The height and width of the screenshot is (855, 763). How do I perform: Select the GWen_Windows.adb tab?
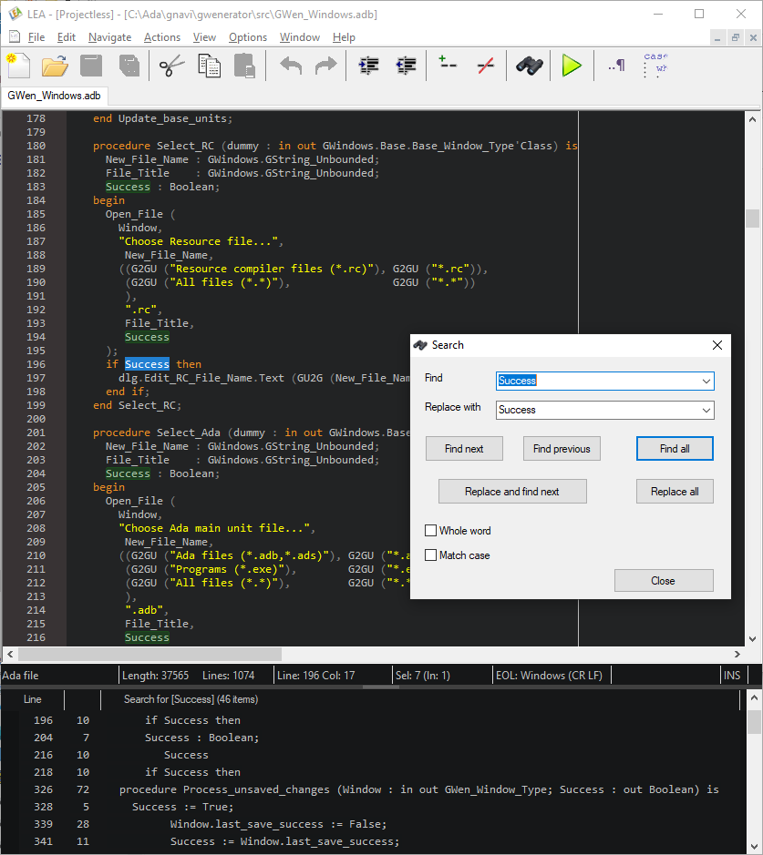55,93
